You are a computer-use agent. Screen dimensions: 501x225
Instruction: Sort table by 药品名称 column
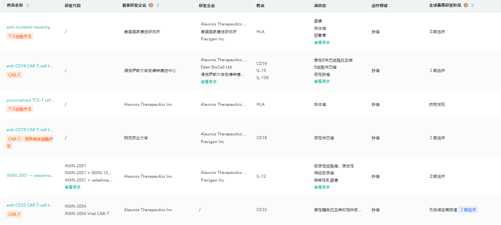[x=28, y=5]
